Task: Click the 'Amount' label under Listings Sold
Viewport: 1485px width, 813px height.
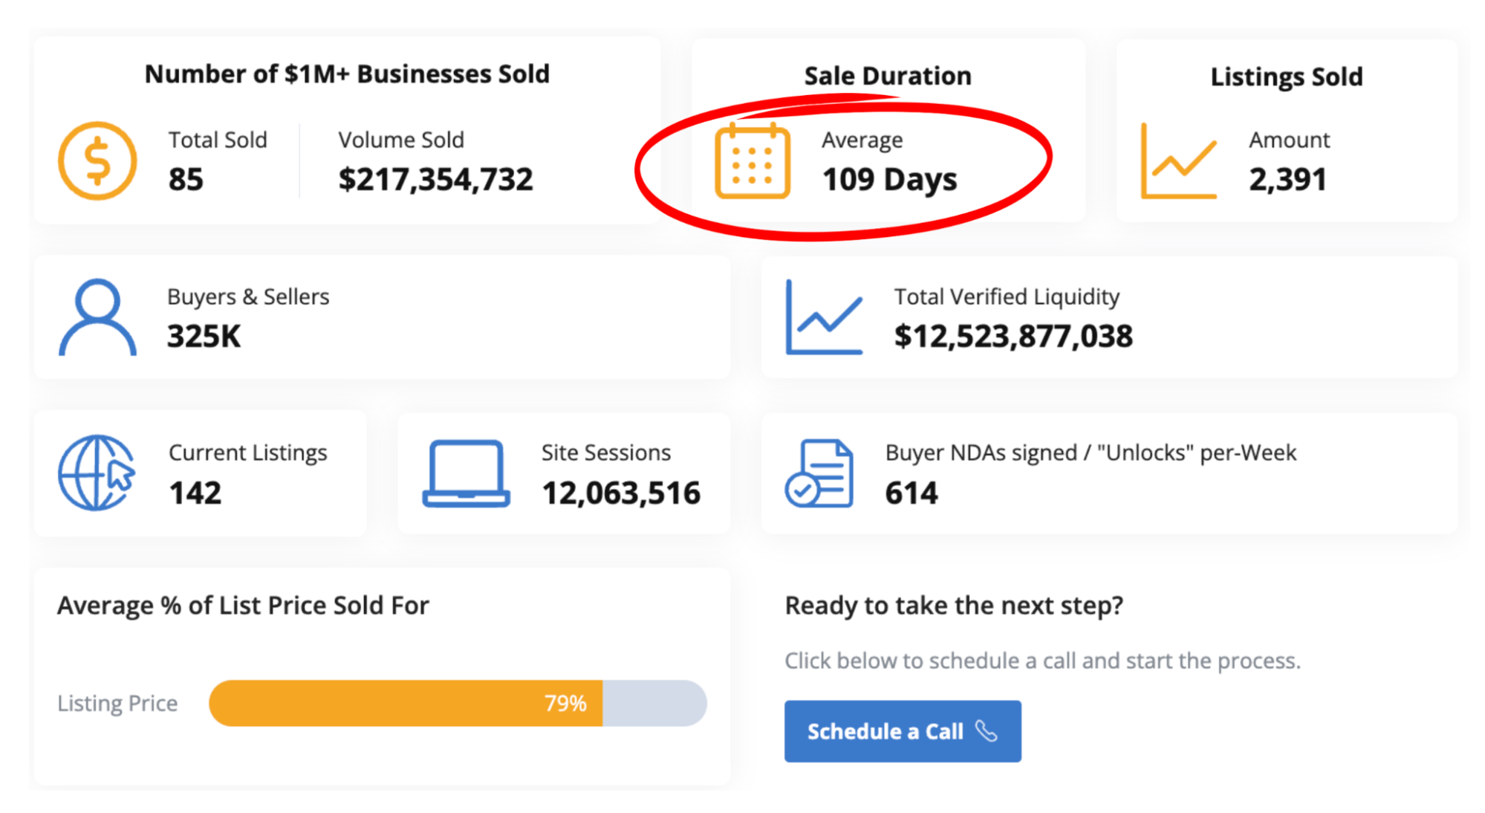Action: 1290,140
